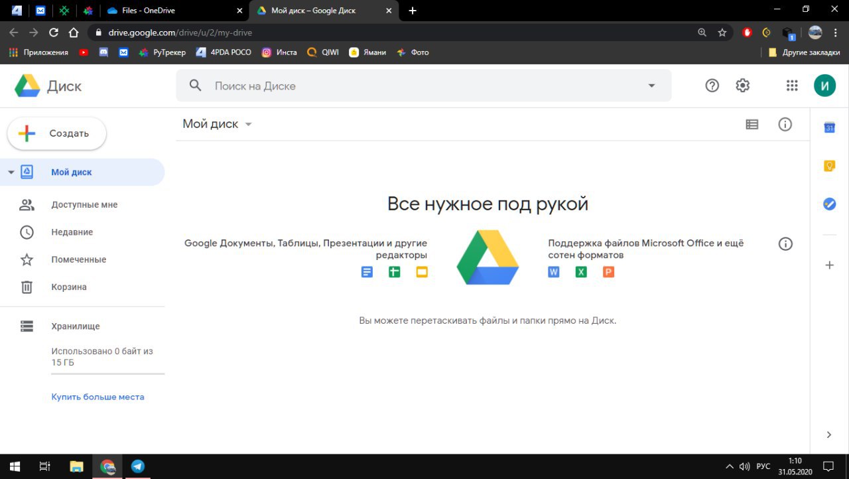Viewport: 849px width, 479px height.
Task: Click Google Slides yellow icon
Action: point(422,272)
